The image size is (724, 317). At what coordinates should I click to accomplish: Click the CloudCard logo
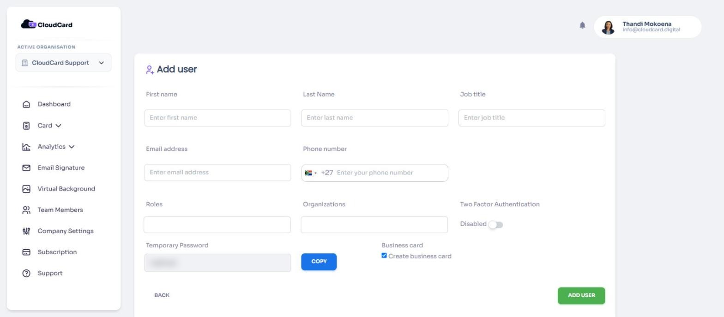pos(47,24)
